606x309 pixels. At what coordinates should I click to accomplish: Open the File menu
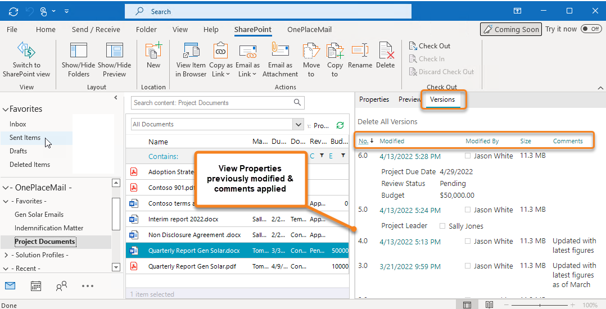click(12, 29)
